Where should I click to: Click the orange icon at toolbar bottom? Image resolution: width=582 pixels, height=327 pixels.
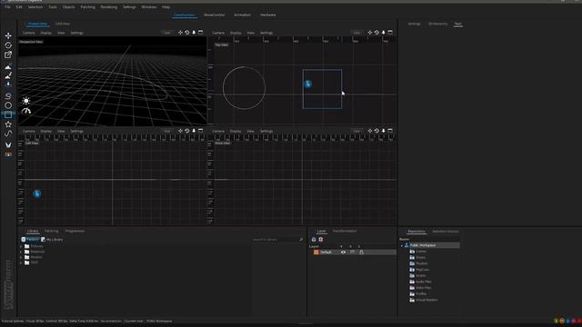8,154
